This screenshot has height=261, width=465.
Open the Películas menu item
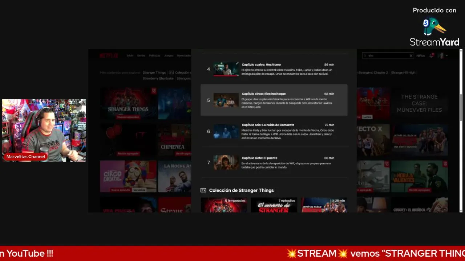click(154, 55)
